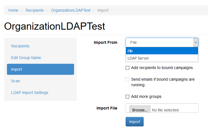208x130 pixels.
Task: Click the blue Import submit button
Action: click(x=135, y=122)
